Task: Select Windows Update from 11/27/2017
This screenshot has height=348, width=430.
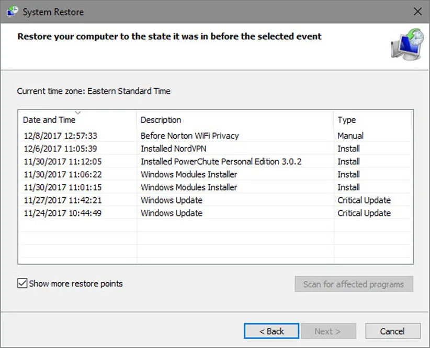Action: [172, 200]
